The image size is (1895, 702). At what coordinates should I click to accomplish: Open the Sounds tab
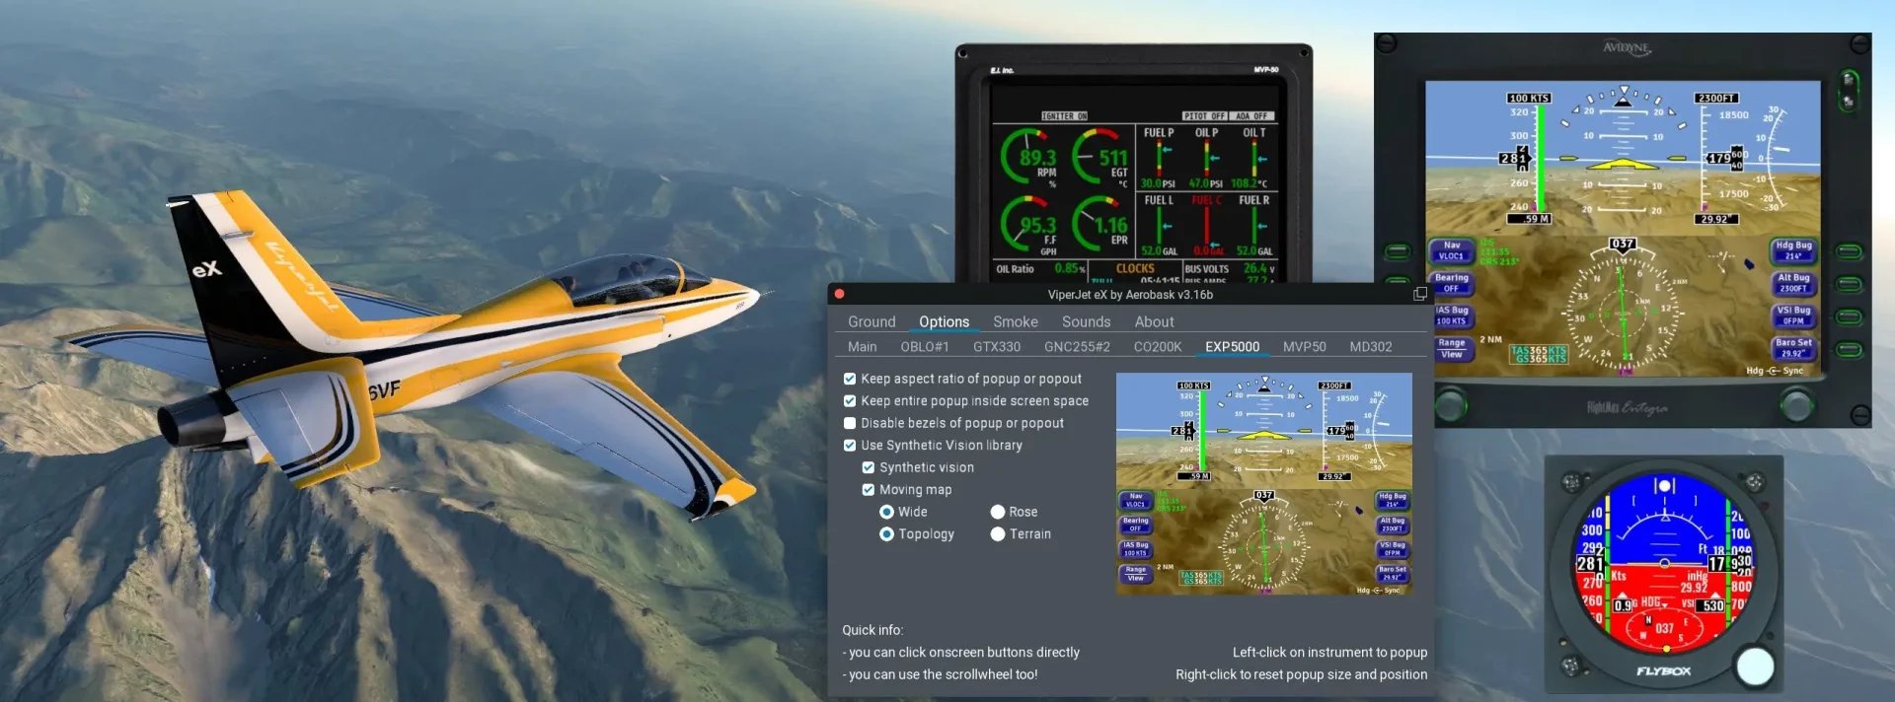click(x=1086, y=321)
